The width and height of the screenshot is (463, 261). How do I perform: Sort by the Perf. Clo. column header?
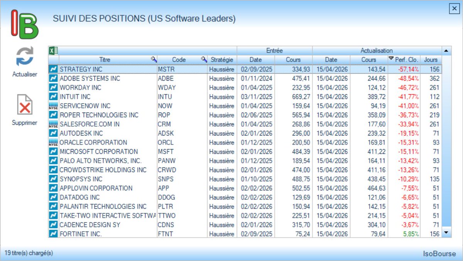click(x=404, y=60)
